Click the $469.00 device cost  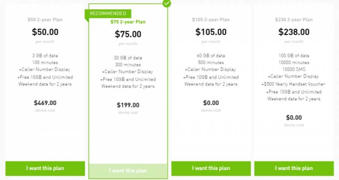(45, 102)
